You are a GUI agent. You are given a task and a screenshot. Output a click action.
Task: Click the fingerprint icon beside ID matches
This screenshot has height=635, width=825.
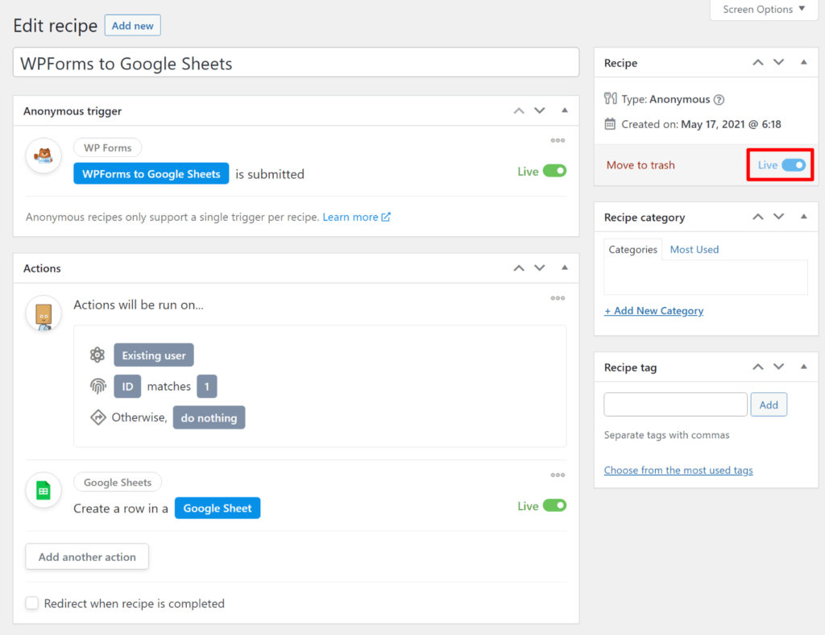point(97,386)
